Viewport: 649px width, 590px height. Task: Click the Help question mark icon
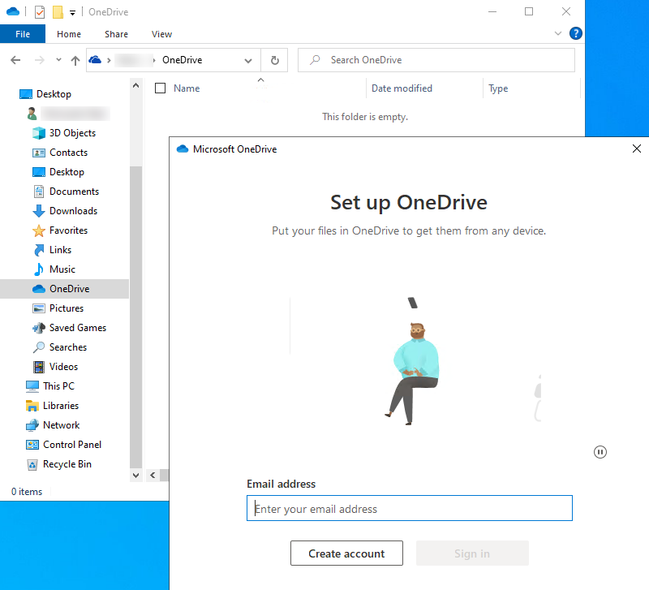576,34
